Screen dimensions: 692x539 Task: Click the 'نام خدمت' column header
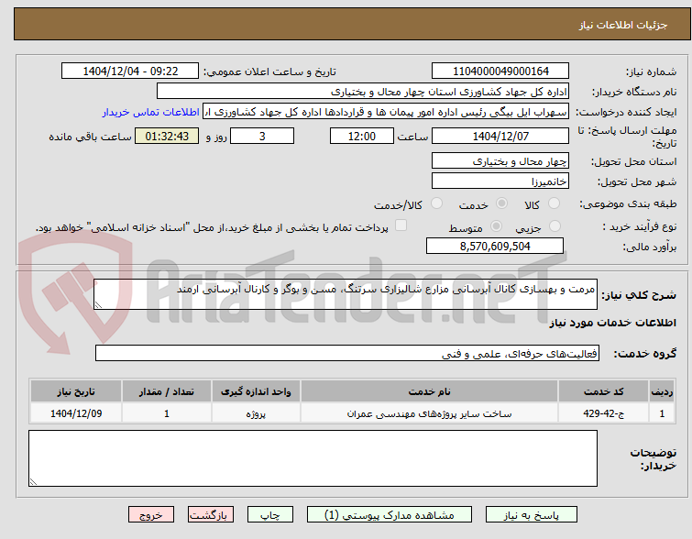430,391
